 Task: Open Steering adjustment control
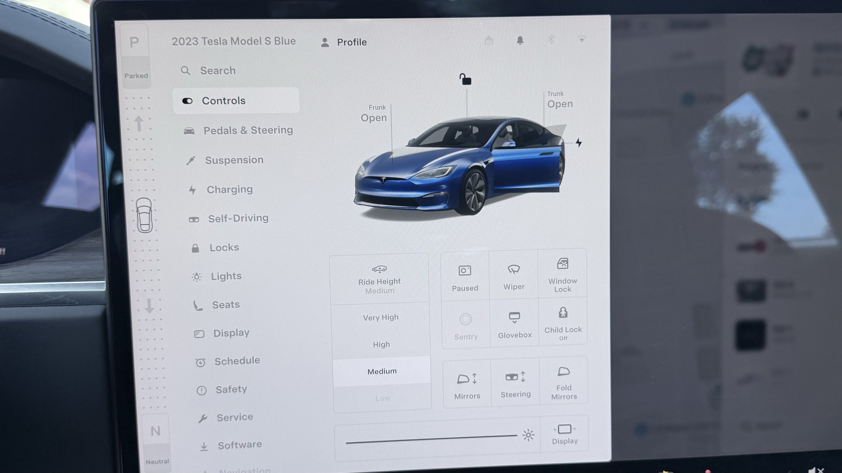516,384
